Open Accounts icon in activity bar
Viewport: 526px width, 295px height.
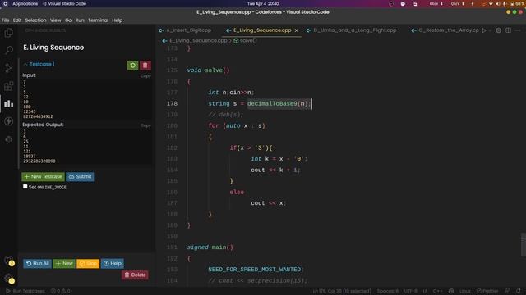pos(9,261)
